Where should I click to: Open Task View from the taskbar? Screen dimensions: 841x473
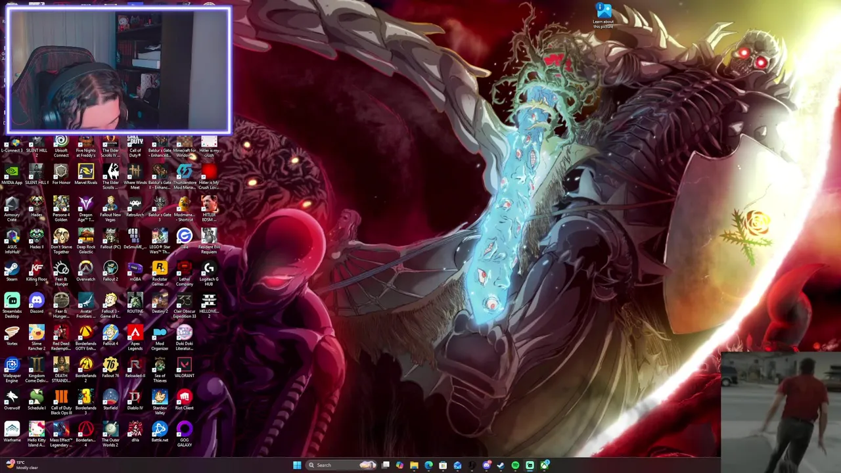pyautogui.click(x=386, y=465)
